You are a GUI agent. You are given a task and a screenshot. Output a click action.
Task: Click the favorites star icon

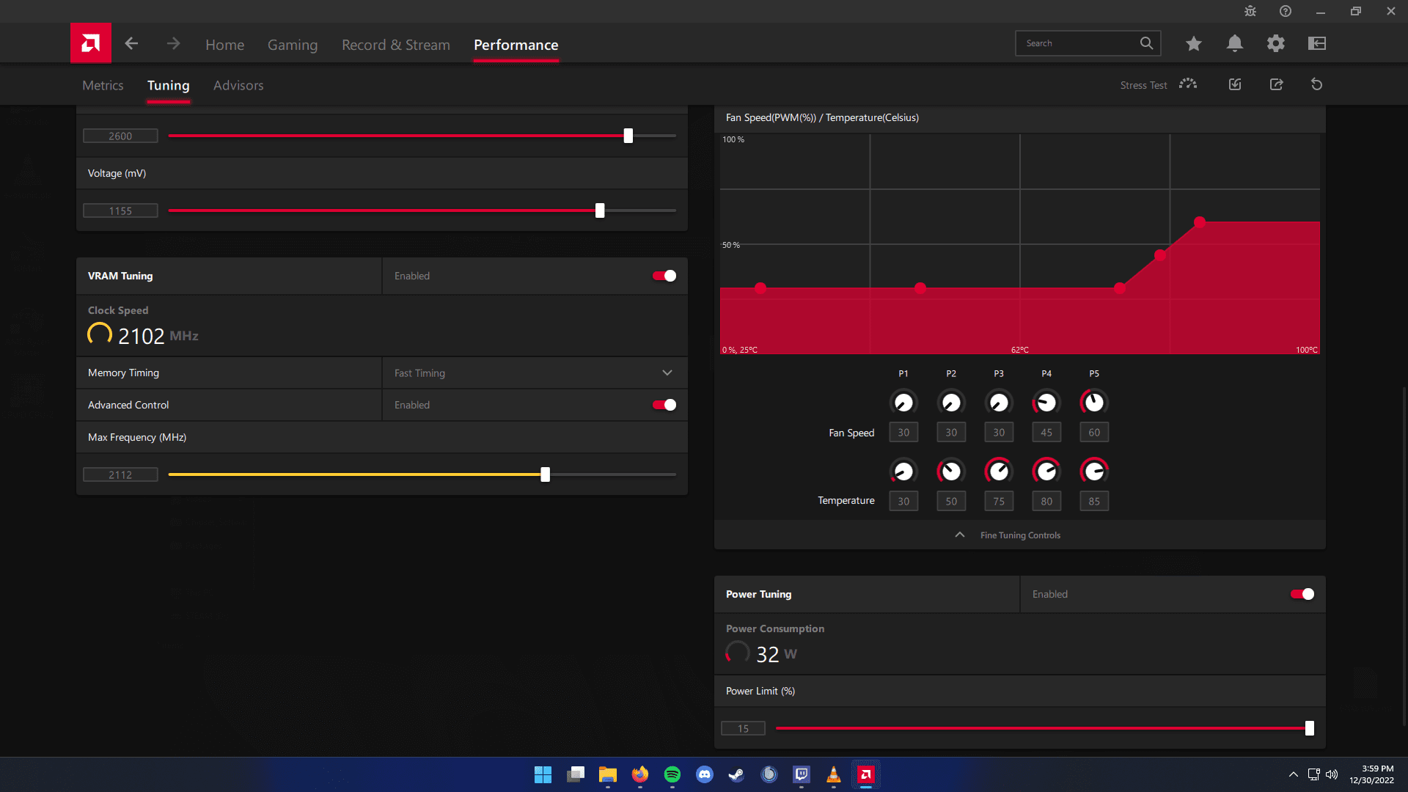click(1194, 44)
